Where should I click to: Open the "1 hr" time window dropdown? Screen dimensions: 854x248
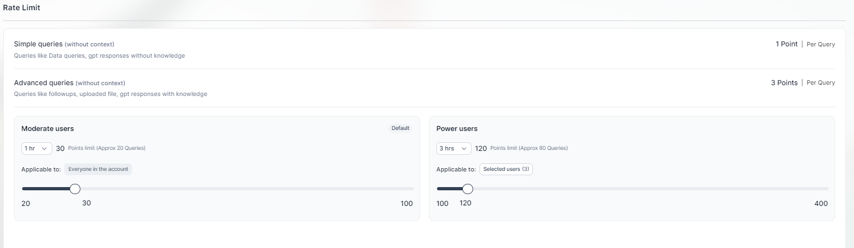[37, 148]
